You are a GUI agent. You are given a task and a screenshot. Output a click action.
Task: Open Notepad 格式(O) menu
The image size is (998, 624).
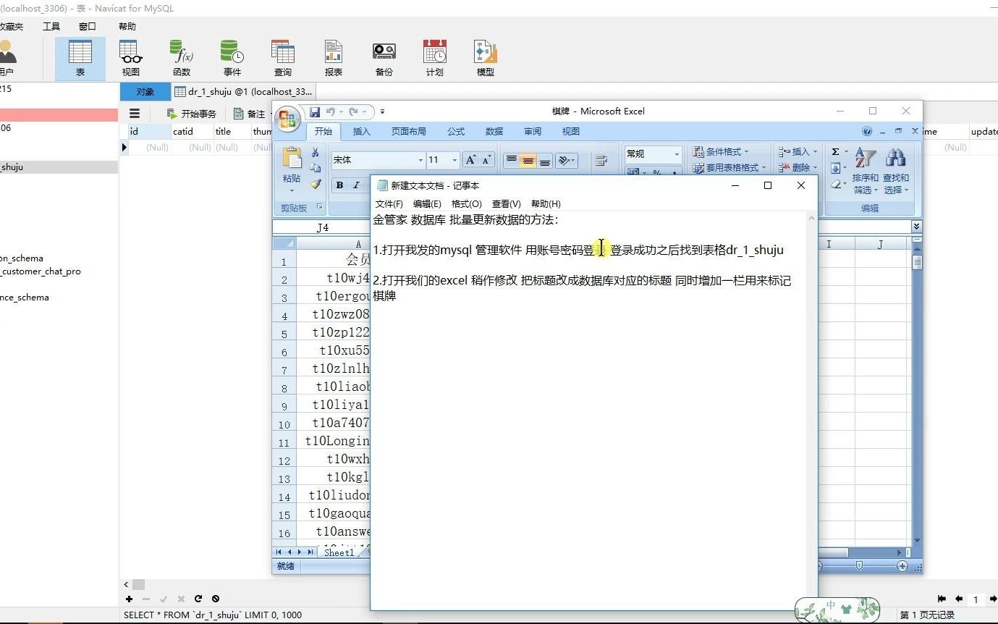click(466, 204)
